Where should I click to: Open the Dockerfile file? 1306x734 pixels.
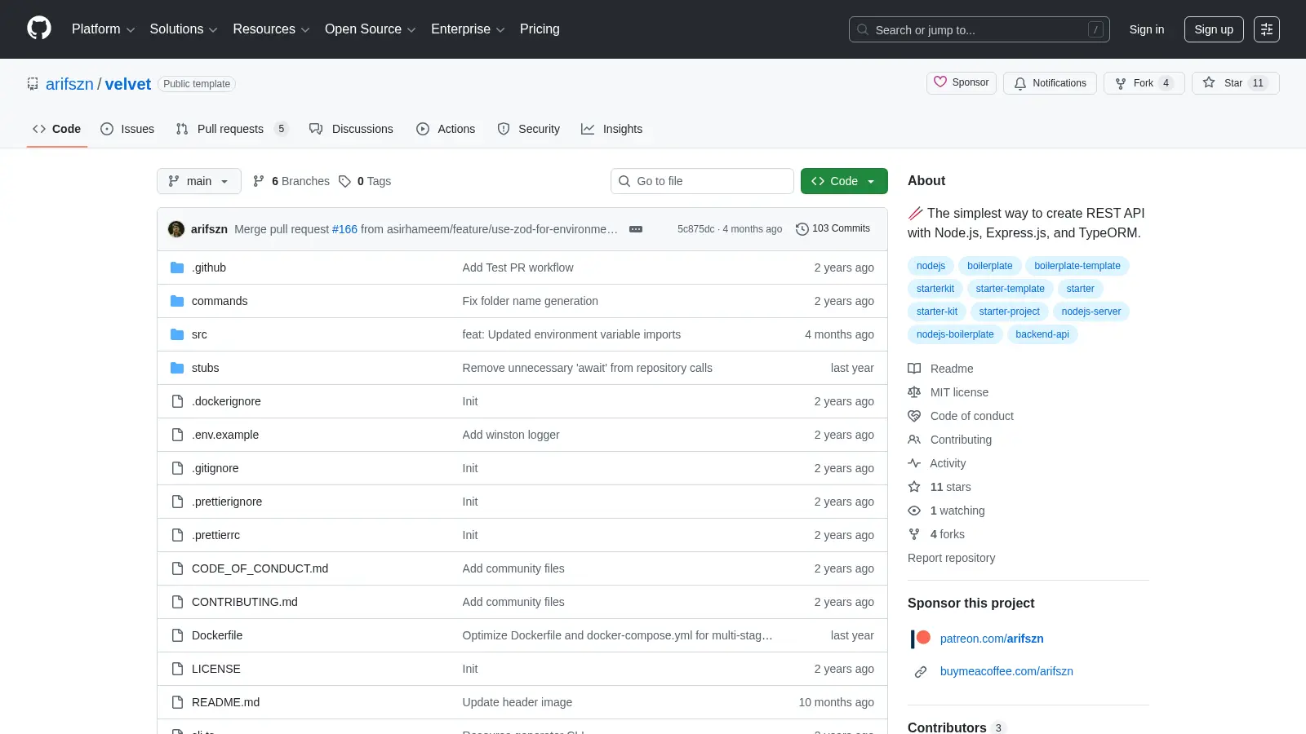[x=217, y=635]
